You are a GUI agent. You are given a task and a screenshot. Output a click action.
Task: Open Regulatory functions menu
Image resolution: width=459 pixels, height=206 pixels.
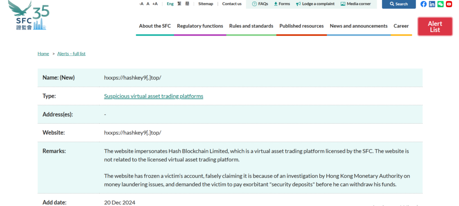[x=200, y=26]
